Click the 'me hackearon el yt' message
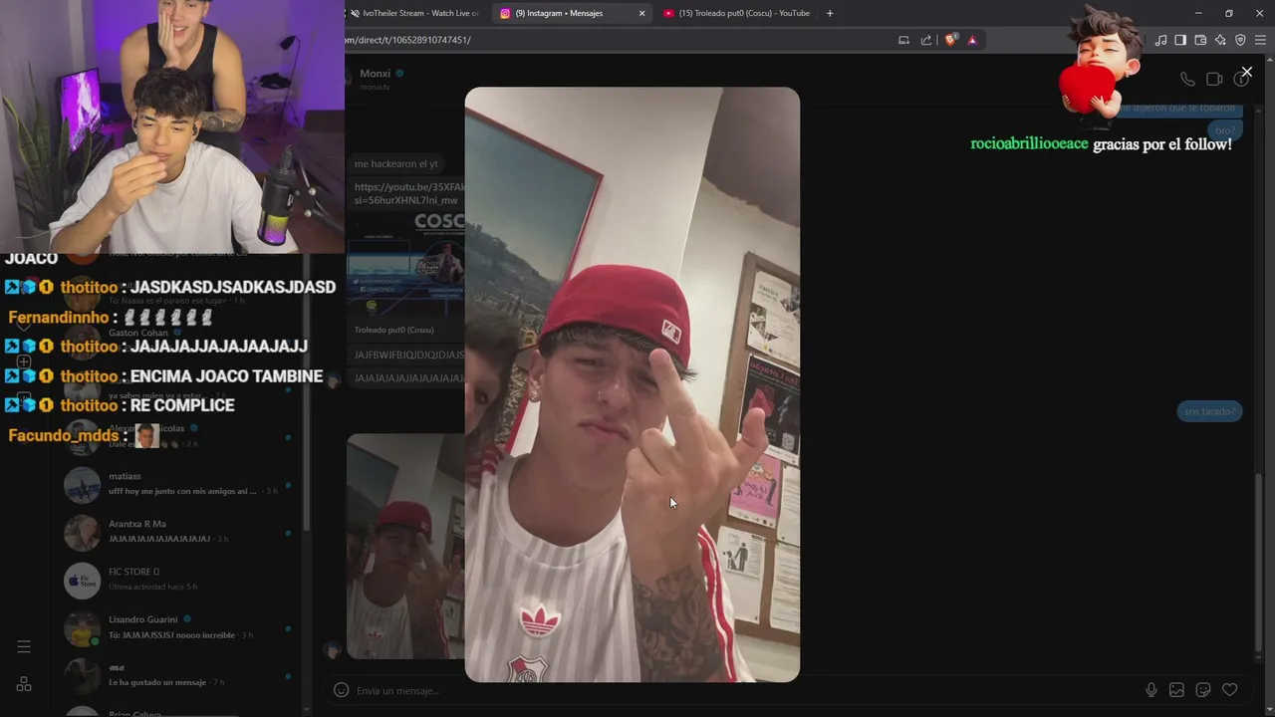The width and height of the screenshot is (1275, 717). pos(396,163)
